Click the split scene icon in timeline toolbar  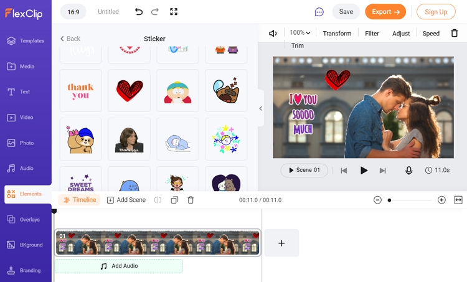(158, 200)
